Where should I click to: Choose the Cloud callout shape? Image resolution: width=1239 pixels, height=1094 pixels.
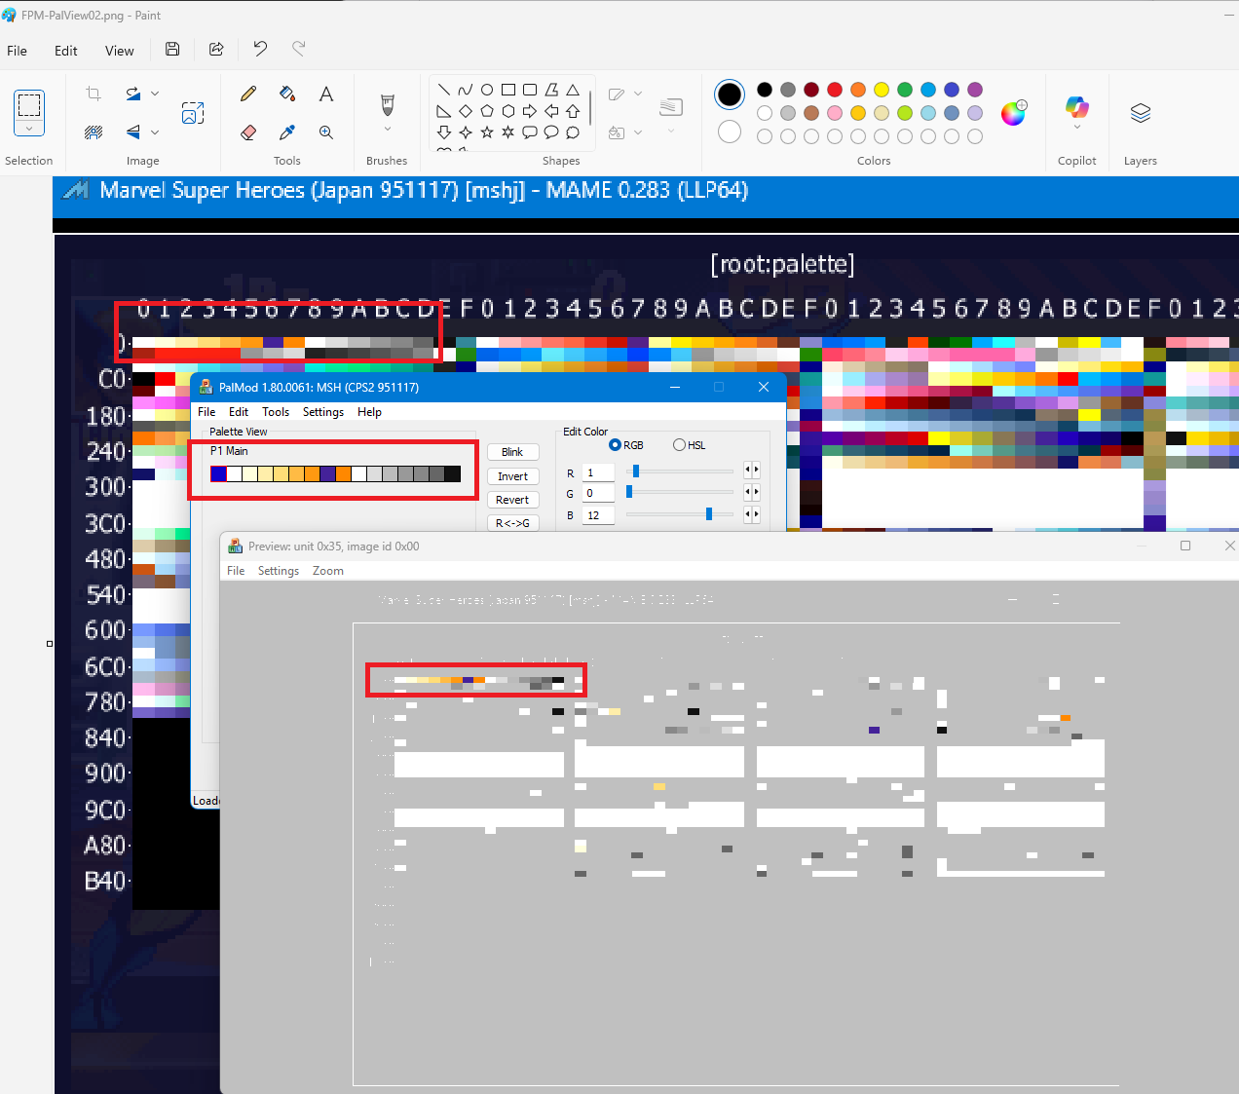pos(573,132)
